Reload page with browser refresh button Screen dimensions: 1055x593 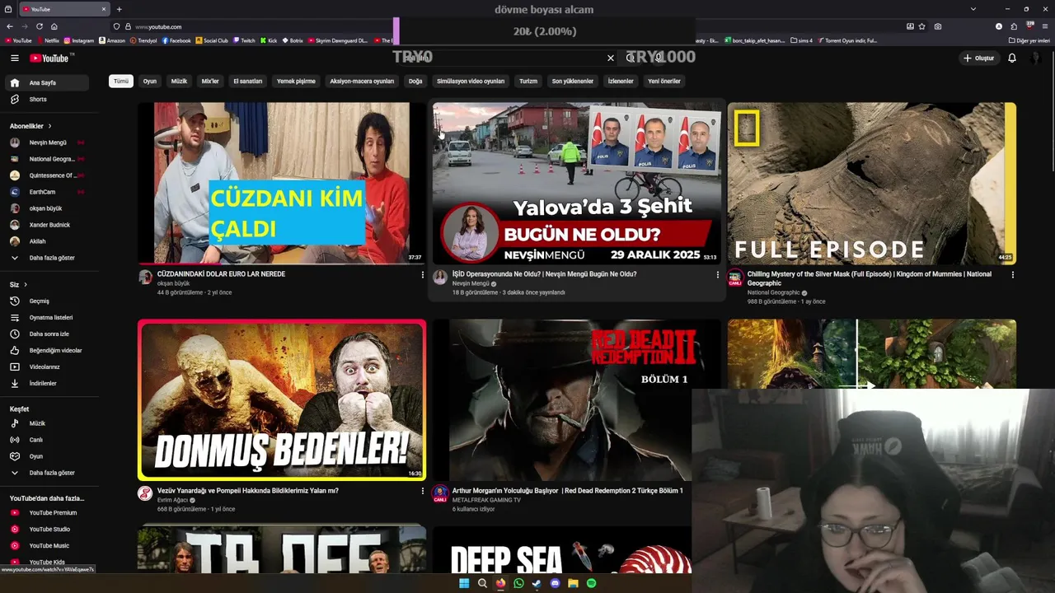pyautogui.click(x=38, y=26)
